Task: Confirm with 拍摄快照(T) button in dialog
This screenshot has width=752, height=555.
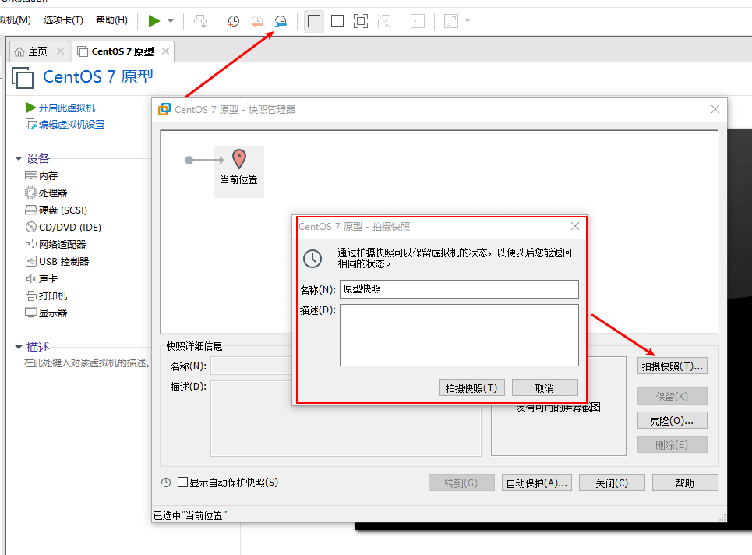Action: point(472,387)
